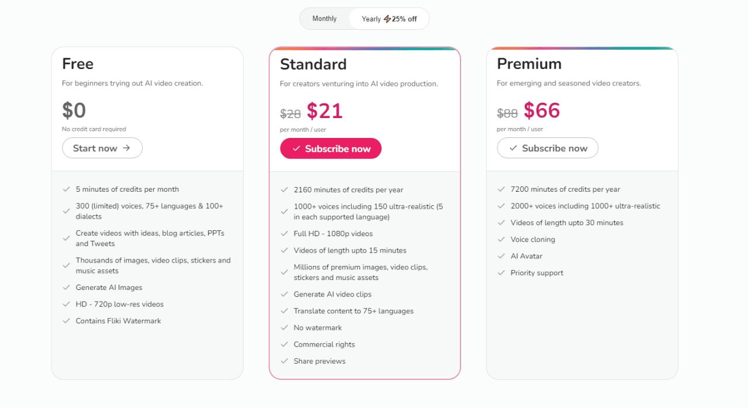748x408 pixels.
Task: Click the crossed-out $28 price on Standard
Action: [x=290, y=113]
